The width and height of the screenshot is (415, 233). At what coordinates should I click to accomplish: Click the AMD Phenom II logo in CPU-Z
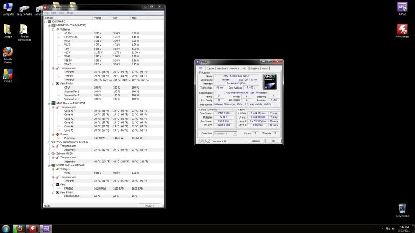(x=270, y=82)
